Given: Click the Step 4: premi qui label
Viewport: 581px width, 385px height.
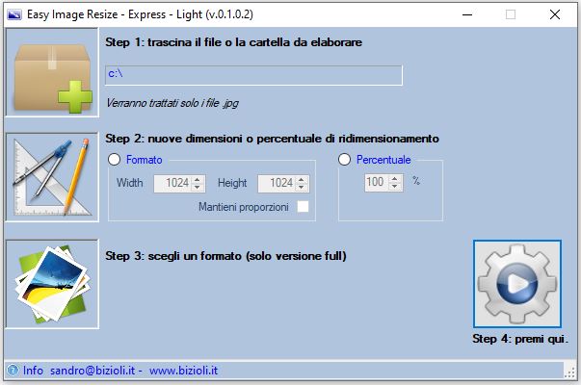Looking at the screenshot, I should [x=520, y=339].
